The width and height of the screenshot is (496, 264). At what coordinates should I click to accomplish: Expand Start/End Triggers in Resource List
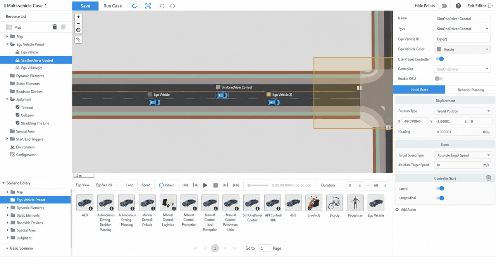[x=7, y=139]
